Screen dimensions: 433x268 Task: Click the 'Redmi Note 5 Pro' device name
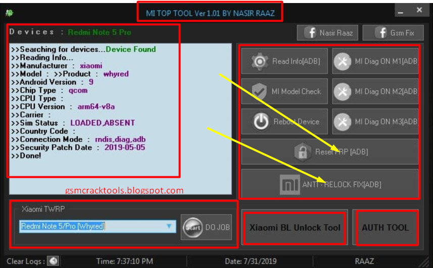(x=100, y=32)
